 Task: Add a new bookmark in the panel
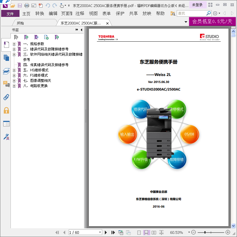click(x=26, y=37)
